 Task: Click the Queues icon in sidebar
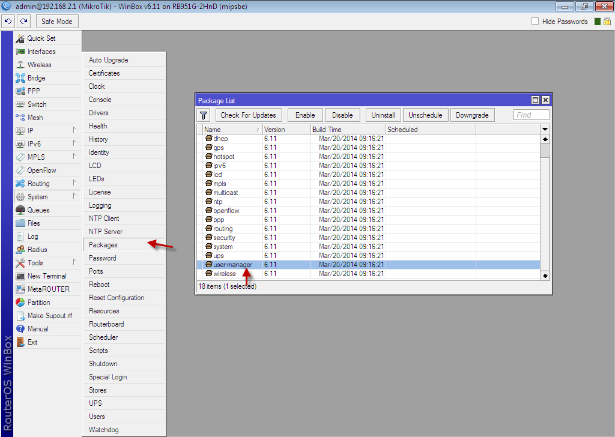pyautogui.click(x=20, y=209)
